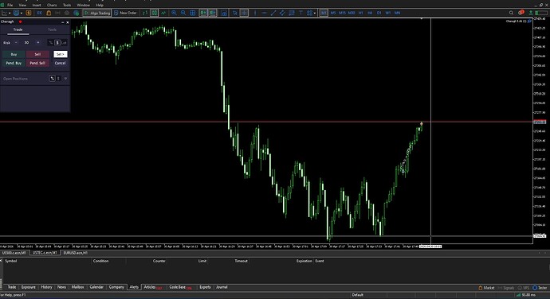Screen dimensions: 550x299
Task: Edit the Risk value field showing 30
Action: [x=26, y=43]
